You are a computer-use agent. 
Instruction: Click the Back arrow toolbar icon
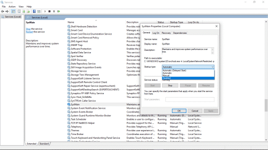point(3,11)
